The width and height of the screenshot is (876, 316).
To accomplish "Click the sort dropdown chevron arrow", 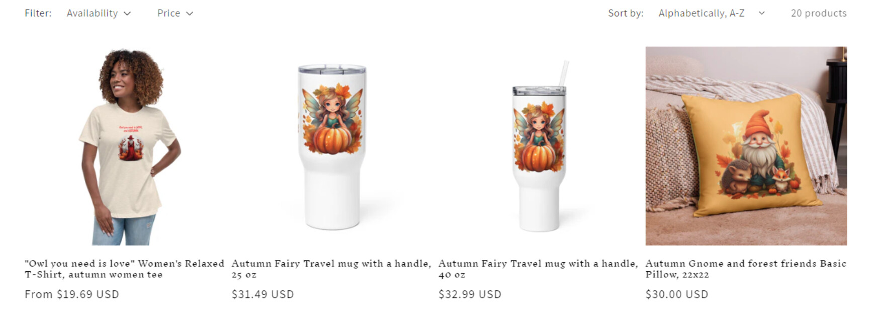I will 761,13.
